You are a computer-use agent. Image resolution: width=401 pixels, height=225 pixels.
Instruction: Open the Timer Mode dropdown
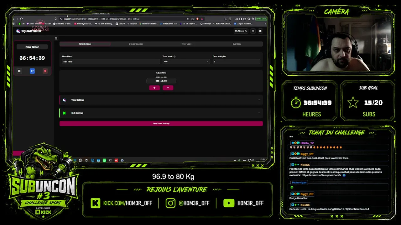point(186,62)
